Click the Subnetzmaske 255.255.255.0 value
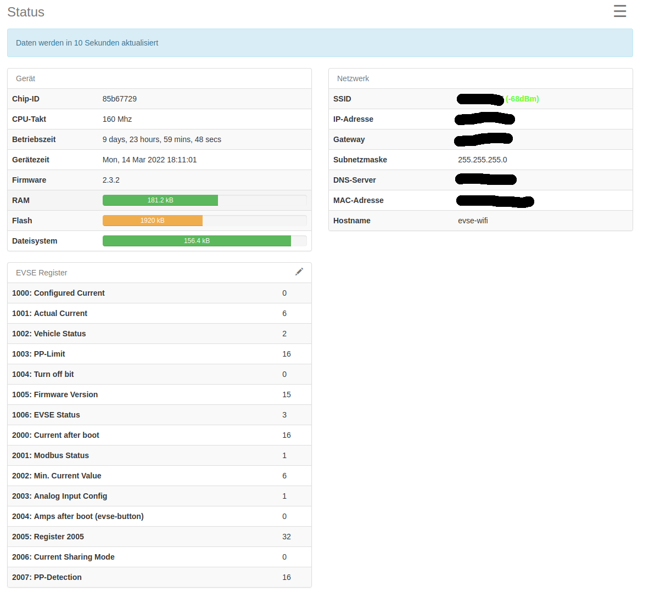The height and width of the screenshot is (609, 649). tap(482, 160)
